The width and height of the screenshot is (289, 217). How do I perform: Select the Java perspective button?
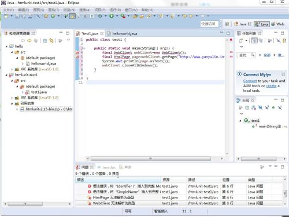(261, 24)
